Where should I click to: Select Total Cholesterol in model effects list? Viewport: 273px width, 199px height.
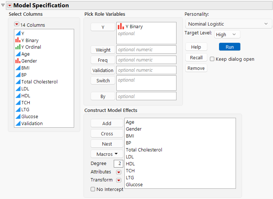pyautogui.click(x=144, y=150)
